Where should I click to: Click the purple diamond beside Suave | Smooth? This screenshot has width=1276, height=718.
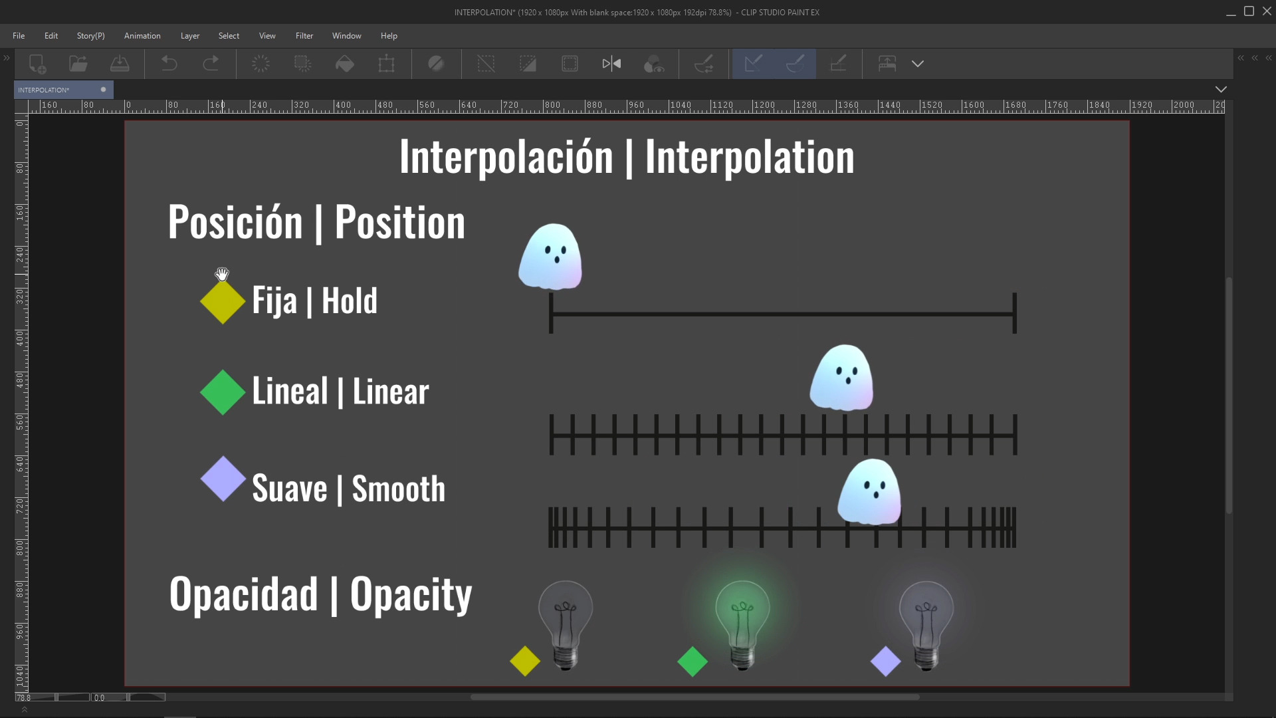point(223,479)
